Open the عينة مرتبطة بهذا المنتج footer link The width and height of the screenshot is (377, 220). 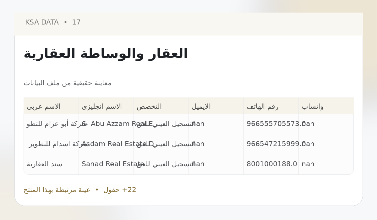point(57,190)
